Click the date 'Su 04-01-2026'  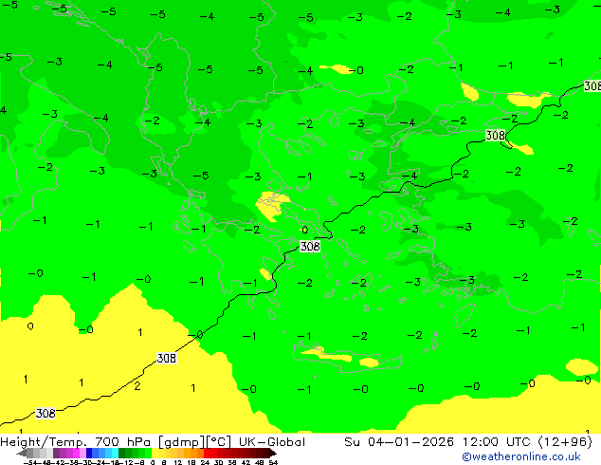click(399, 442)
